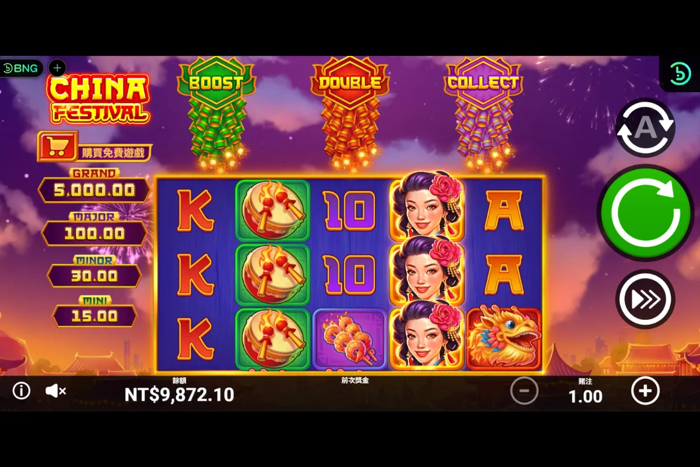
Task: Increase bet with the plus button
Action: coord(645,391)
